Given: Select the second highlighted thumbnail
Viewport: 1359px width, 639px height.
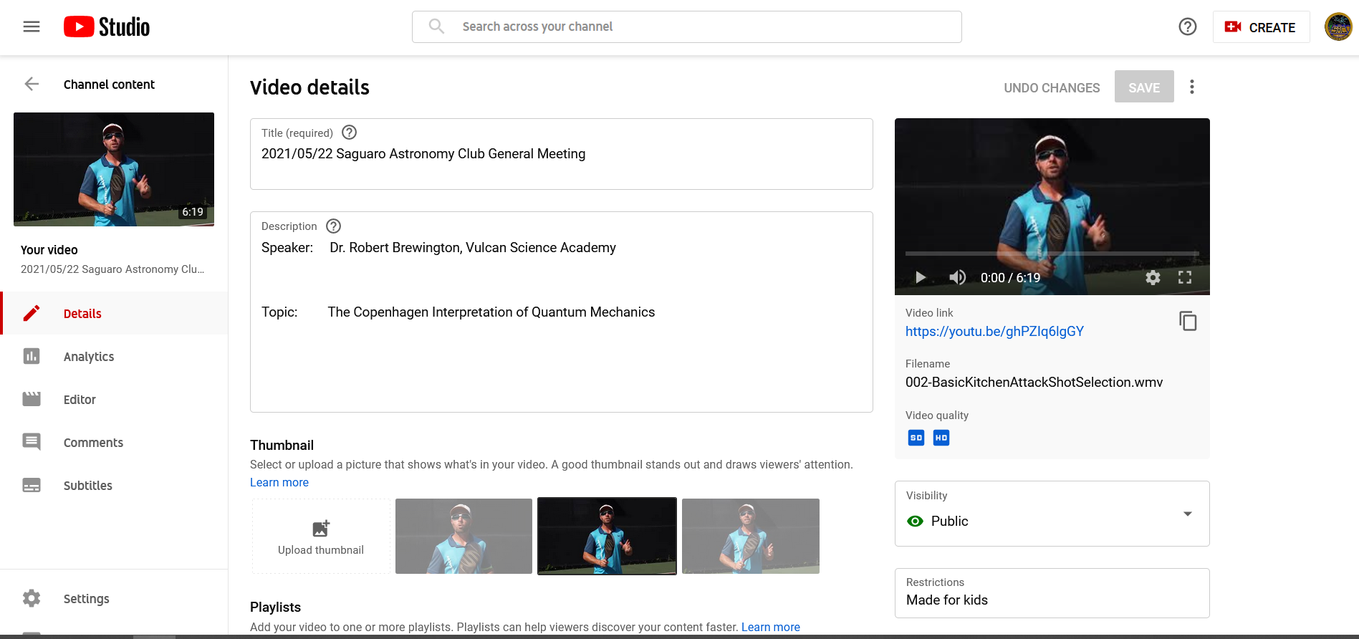Looking at the screenshot, I should click(x=607, y=536).
